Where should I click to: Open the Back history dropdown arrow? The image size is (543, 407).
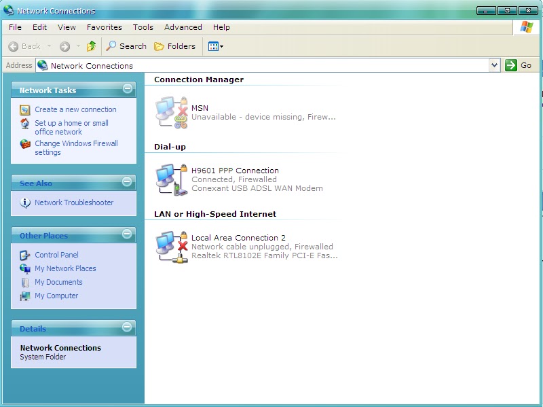(49, 46)
